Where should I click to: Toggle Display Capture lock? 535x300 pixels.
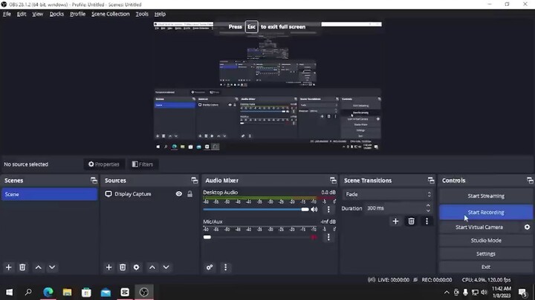(x=189, y=194)
